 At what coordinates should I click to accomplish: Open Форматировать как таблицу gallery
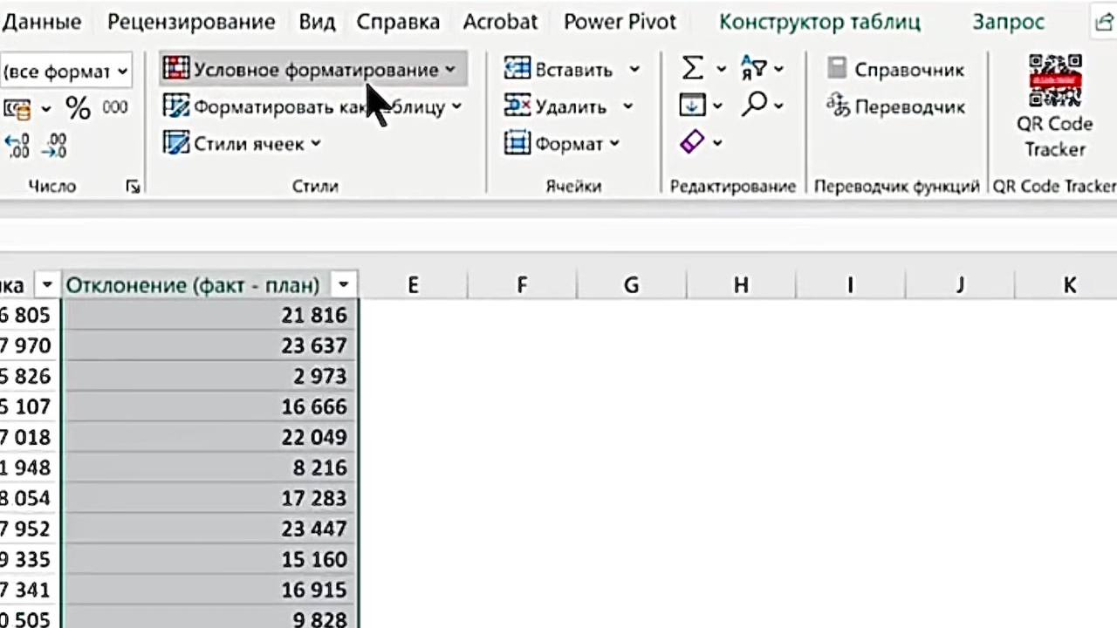click(x=312, y=107)
